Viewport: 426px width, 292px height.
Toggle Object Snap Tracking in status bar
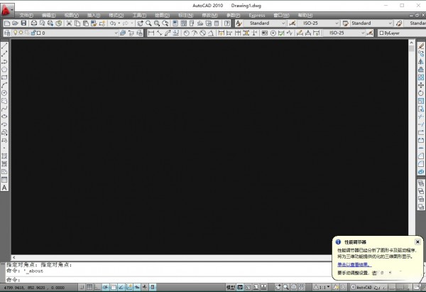(x=121, y=287)
